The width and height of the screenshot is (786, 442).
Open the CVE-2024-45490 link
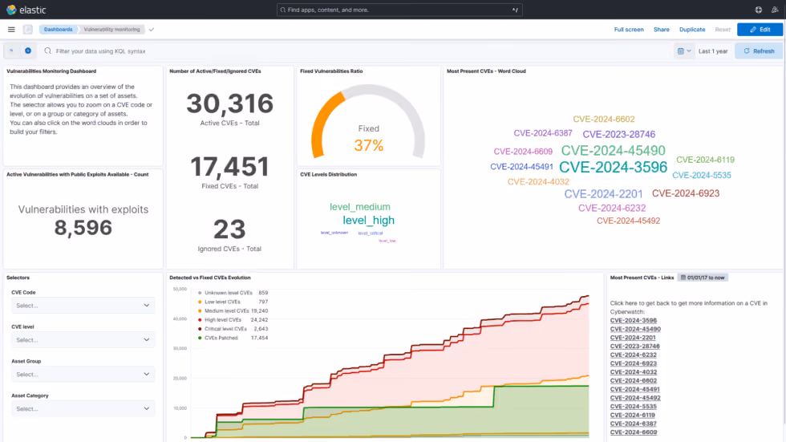click(635, 329)
